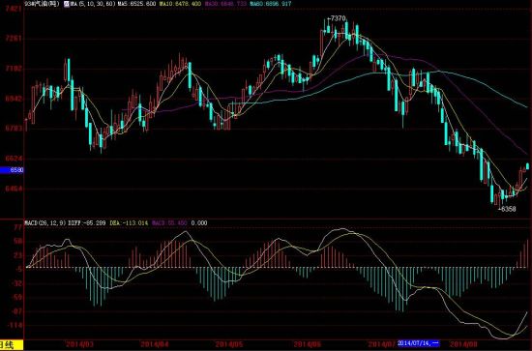The image size is (532, 351).
Task: Click the 6358 low price marker
Action: coord(507,209)
